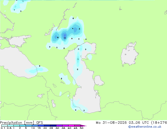This screenshot has height=129, width=167.
Task: Click the '4' precipitation value on map
Action: click(73, 28)
